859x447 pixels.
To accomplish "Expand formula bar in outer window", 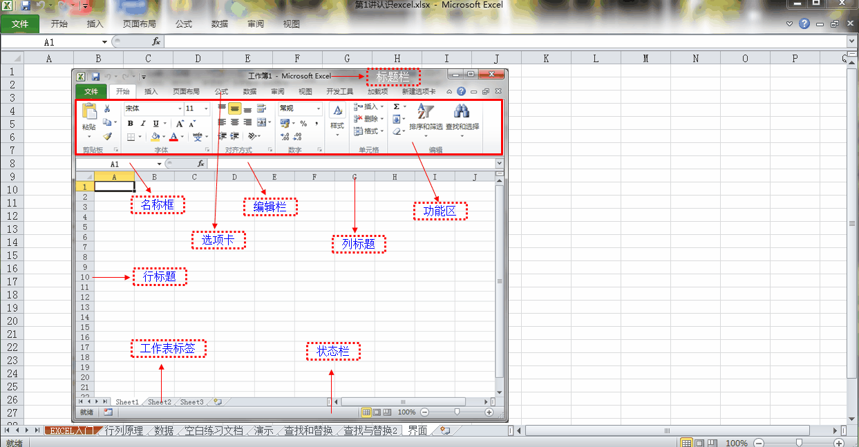I will pyautogui.click(x=851, y=41).
